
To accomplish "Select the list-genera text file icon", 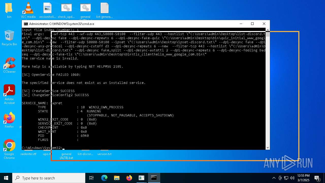I will 104,10.
